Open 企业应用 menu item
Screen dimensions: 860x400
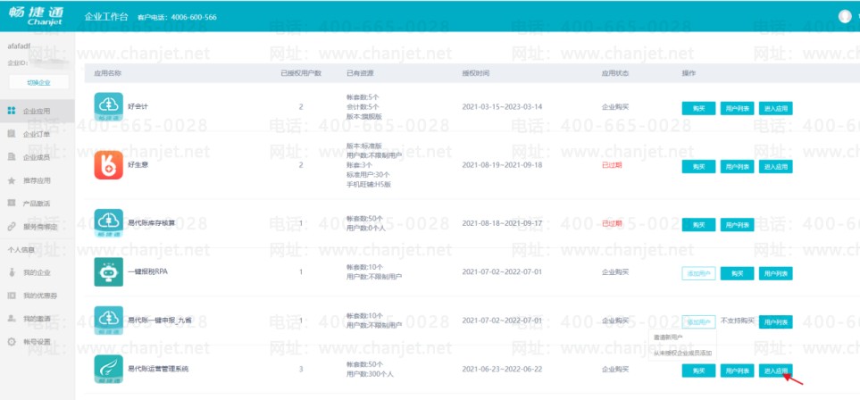tap(38, 111)
